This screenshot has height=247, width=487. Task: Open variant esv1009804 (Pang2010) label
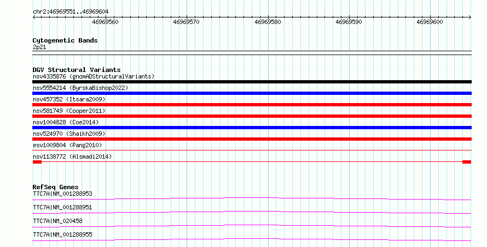(x=67, y=145)
